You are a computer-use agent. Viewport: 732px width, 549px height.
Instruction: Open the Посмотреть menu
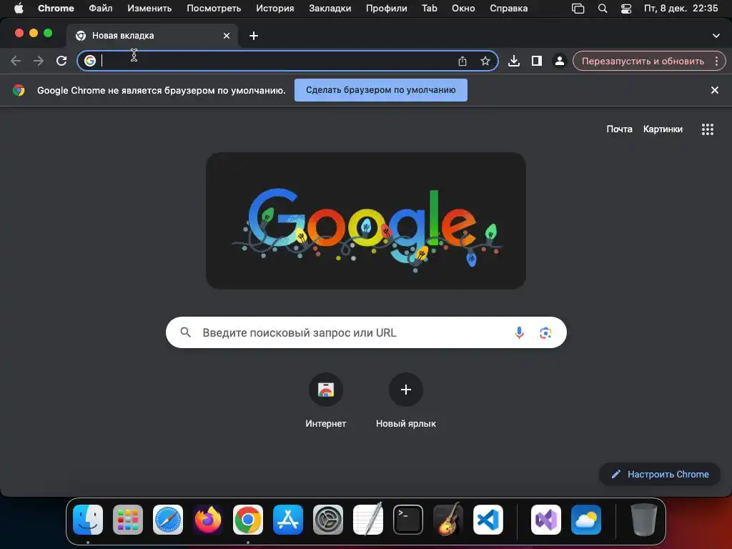214,9
